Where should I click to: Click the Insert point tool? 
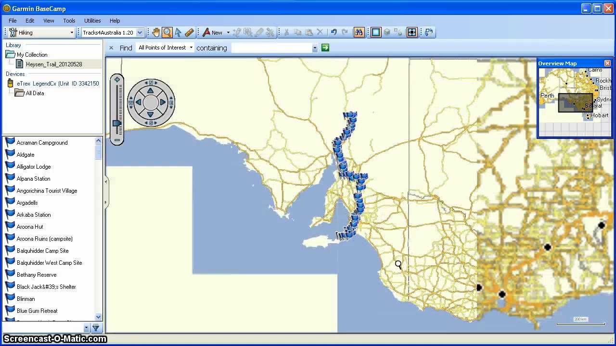237,33
